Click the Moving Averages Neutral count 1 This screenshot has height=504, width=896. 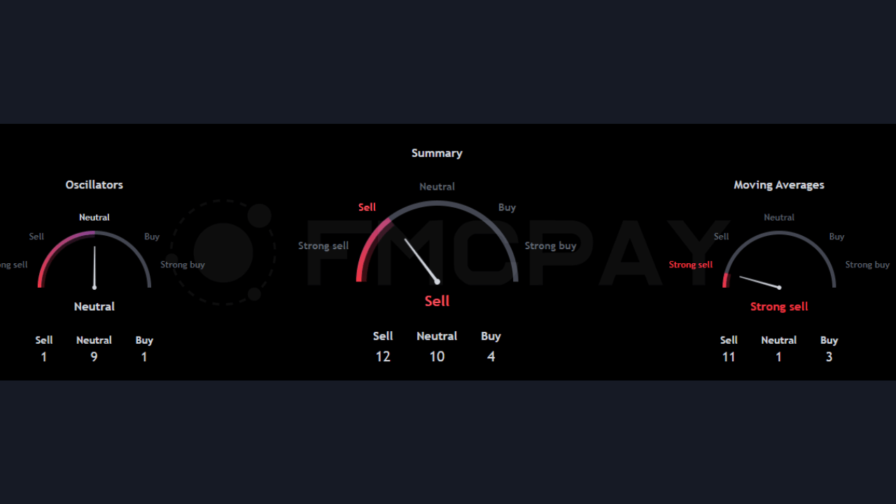coord(778,357)
